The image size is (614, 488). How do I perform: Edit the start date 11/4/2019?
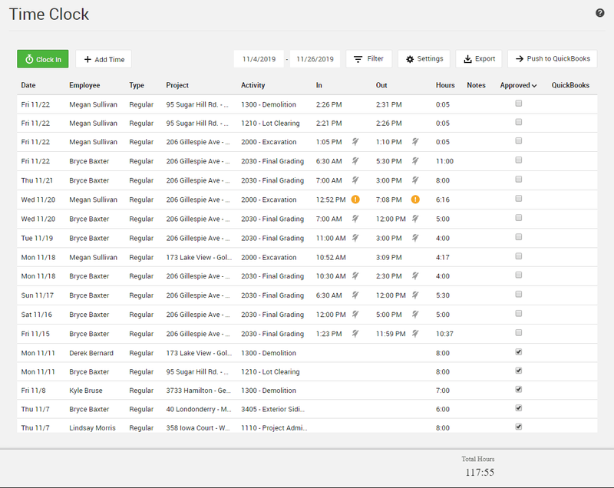(x=259, y=59)
